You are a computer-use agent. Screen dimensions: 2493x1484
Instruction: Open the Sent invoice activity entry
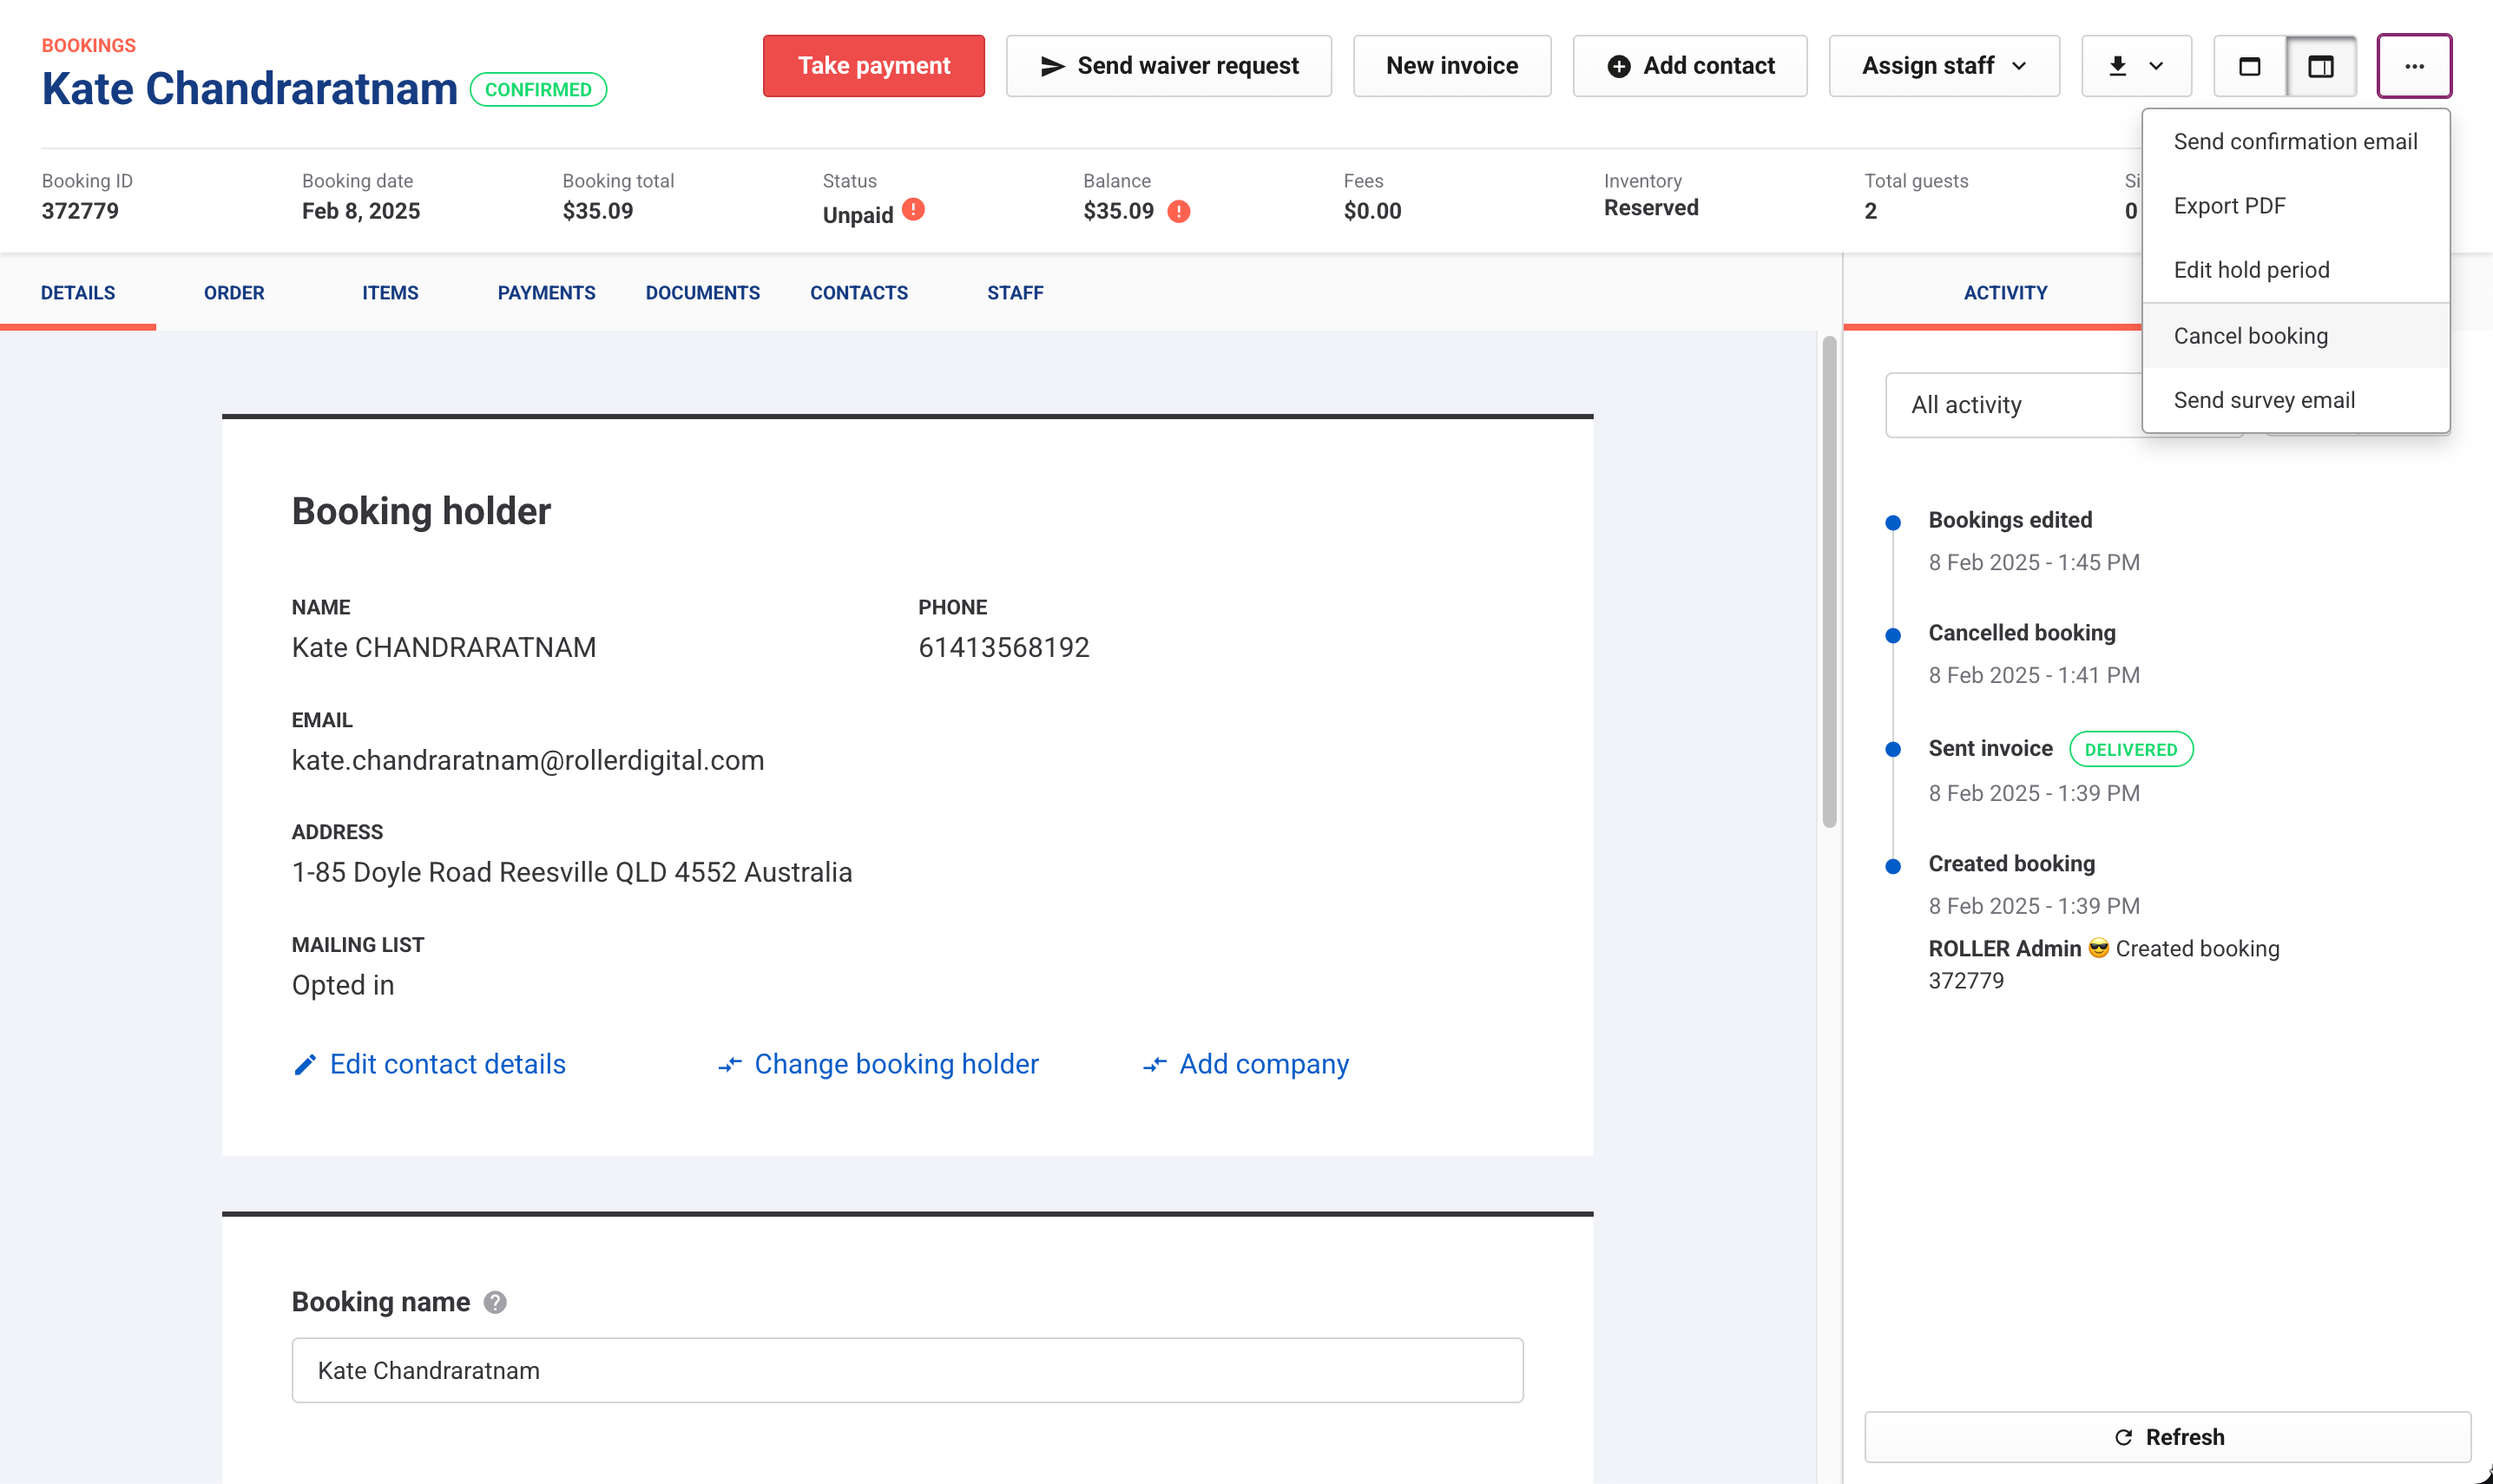point(1990,748)
